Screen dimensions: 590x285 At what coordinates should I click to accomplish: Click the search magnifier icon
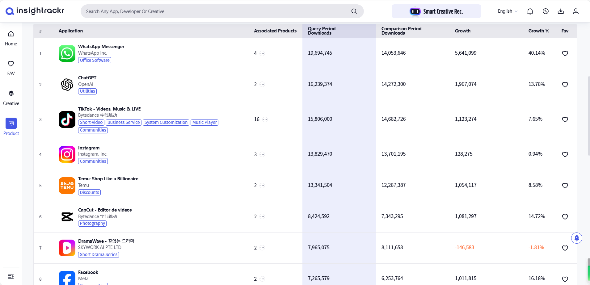pos(354,11)
